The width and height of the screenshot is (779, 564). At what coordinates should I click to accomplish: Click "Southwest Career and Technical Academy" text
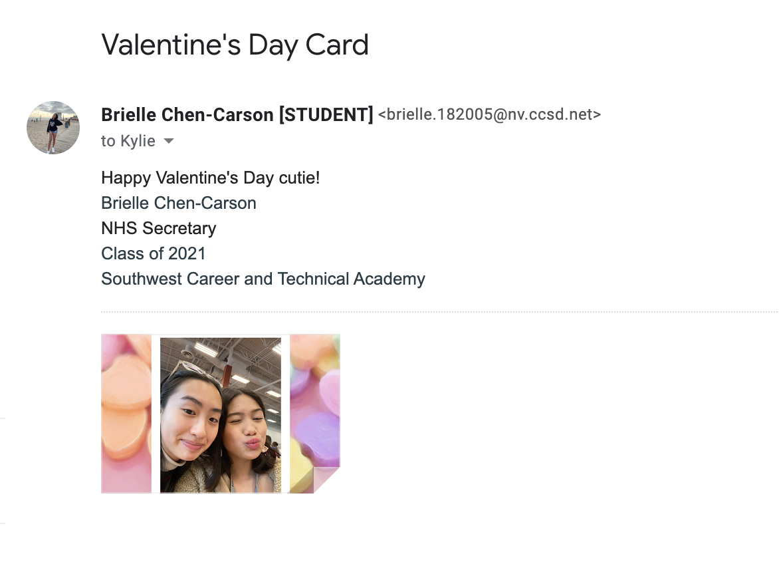(x=263, y=279)
